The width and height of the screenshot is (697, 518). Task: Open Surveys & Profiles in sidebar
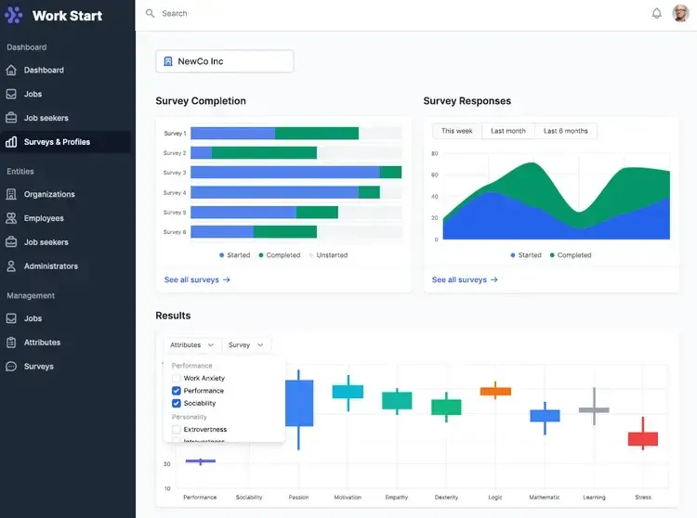(66, 142)
